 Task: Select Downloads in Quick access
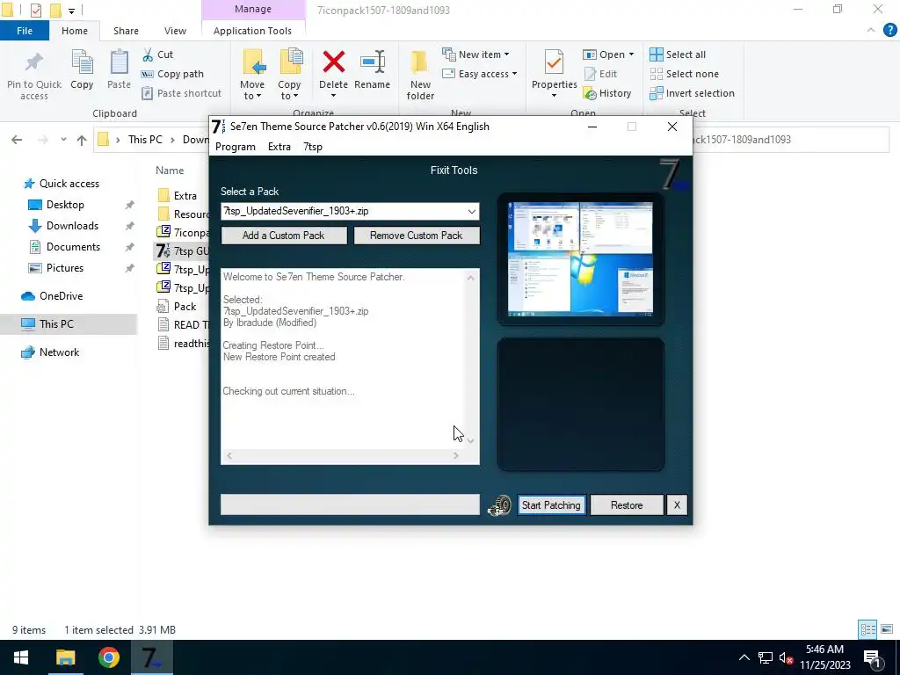[72, 226]
